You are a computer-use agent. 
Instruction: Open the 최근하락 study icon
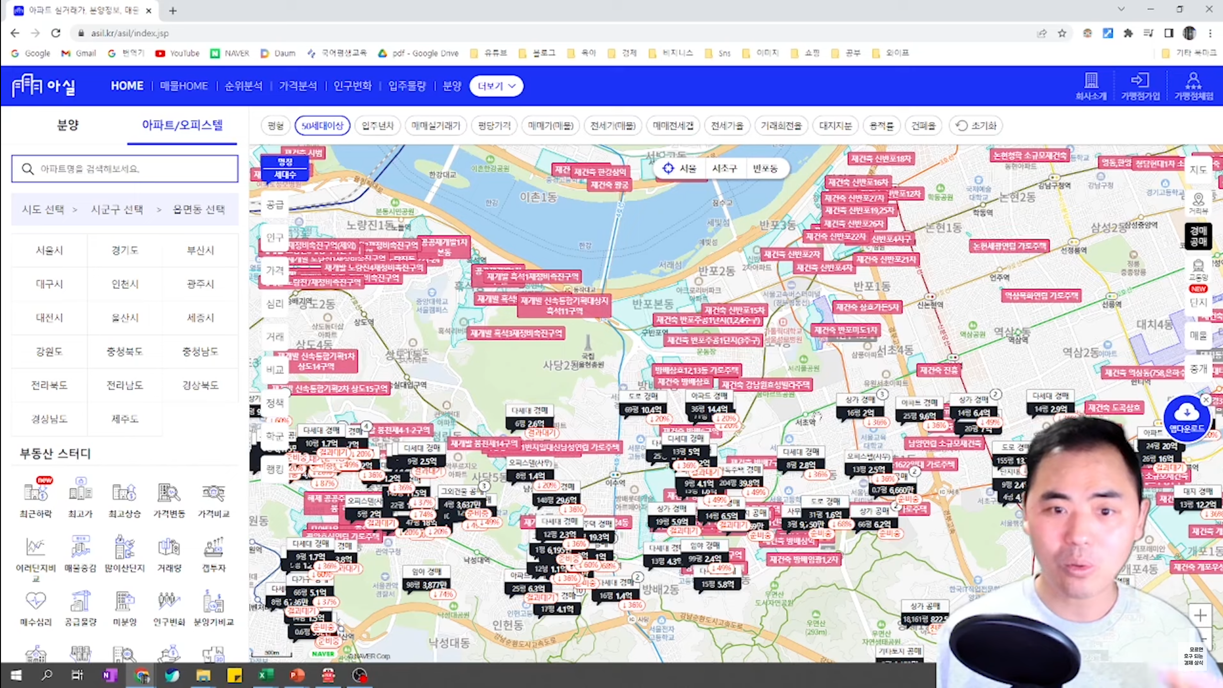pos(36,493)
